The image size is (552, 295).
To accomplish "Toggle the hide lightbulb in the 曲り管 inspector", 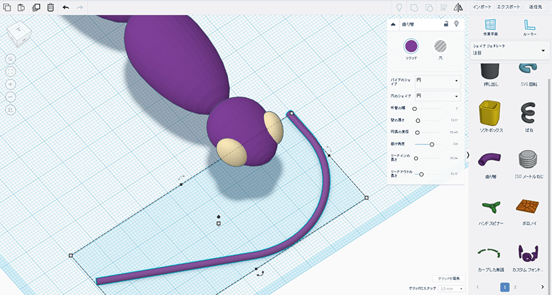I will 456,24.
